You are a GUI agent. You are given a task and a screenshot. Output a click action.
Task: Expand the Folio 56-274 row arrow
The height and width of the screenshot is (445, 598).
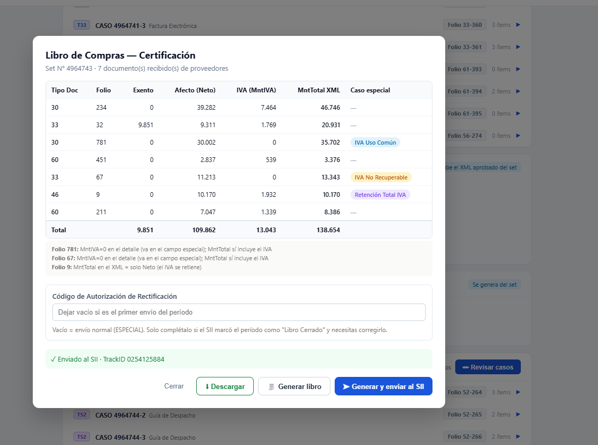tap(518, 136)
